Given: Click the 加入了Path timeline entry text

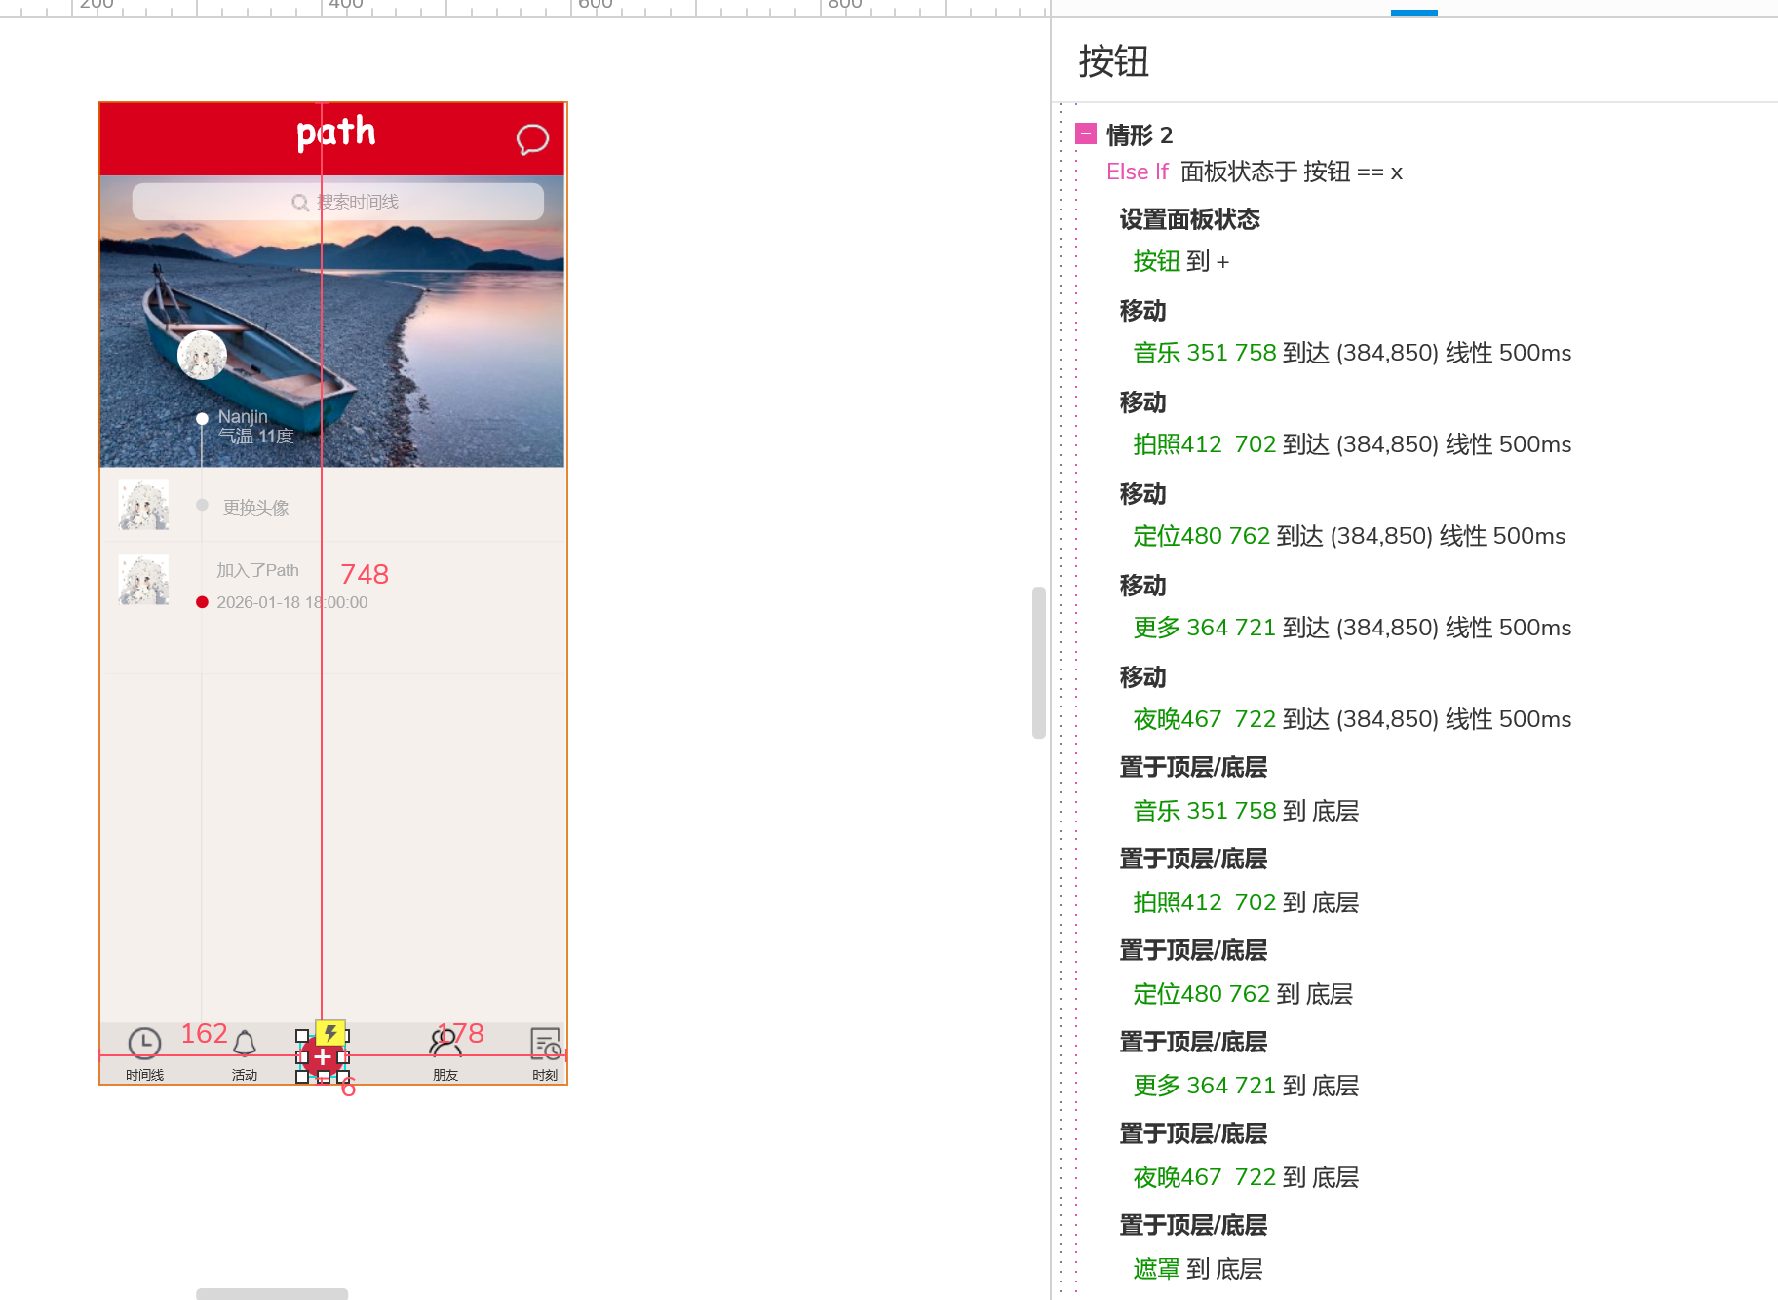Looking at the screenshot, I should coord(257,570).
